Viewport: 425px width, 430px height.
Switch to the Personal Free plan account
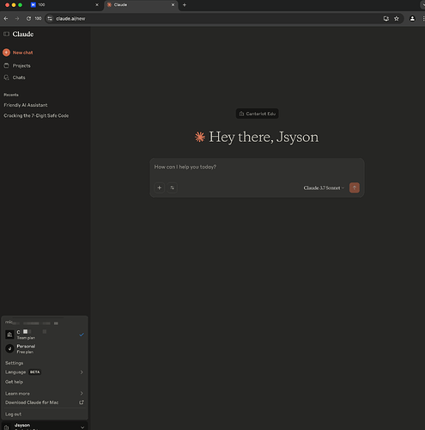pyautogui.click(x=45, y=348)
